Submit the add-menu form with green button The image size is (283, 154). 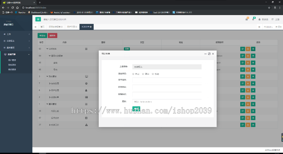pyautogui.click(x=136, y=109)
